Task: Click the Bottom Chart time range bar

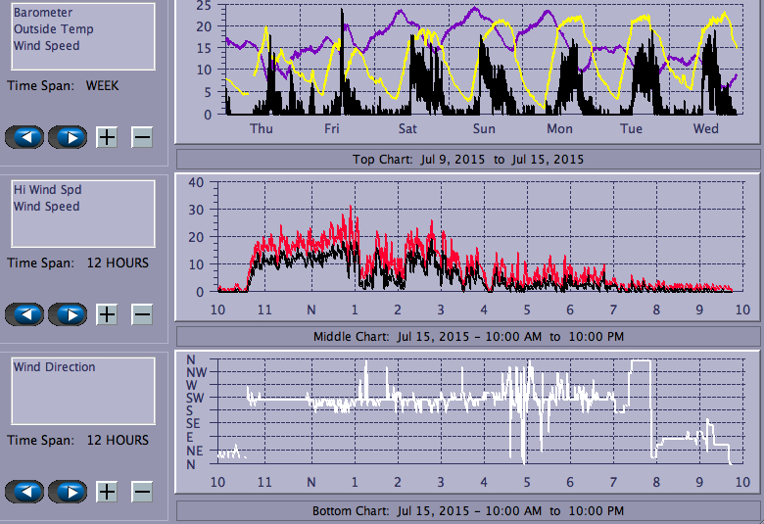Action: tap(467, 511)
